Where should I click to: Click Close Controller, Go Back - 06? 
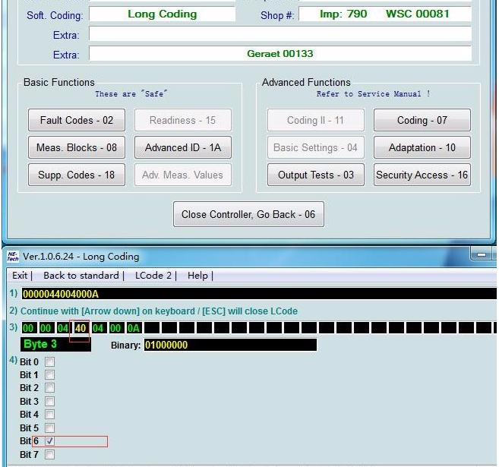(x=248, y=214)
